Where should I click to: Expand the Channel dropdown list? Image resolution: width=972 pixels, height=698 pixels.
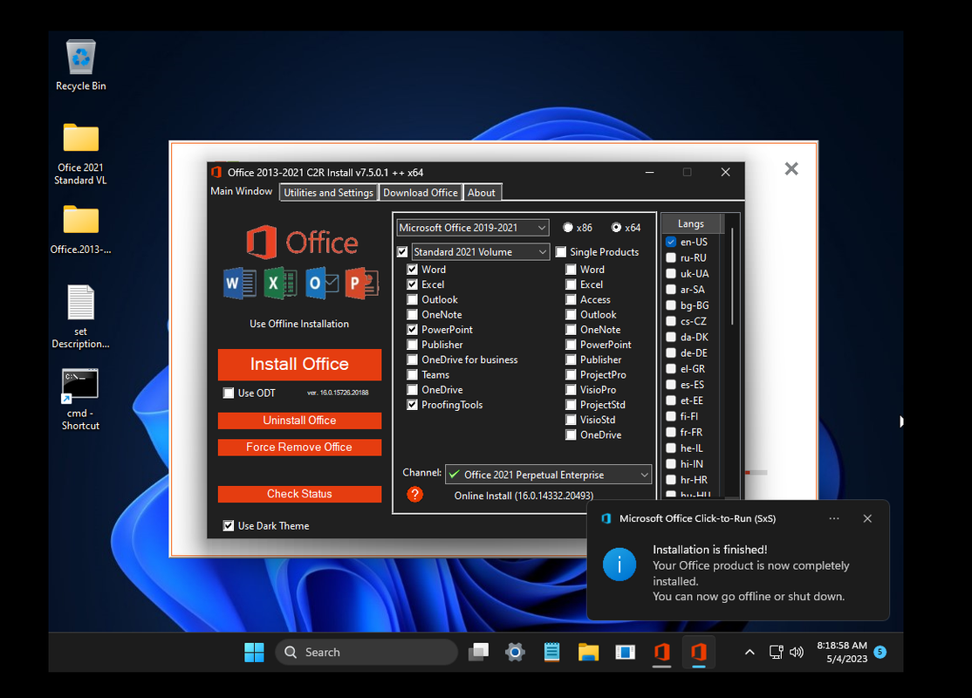(548, 475)
